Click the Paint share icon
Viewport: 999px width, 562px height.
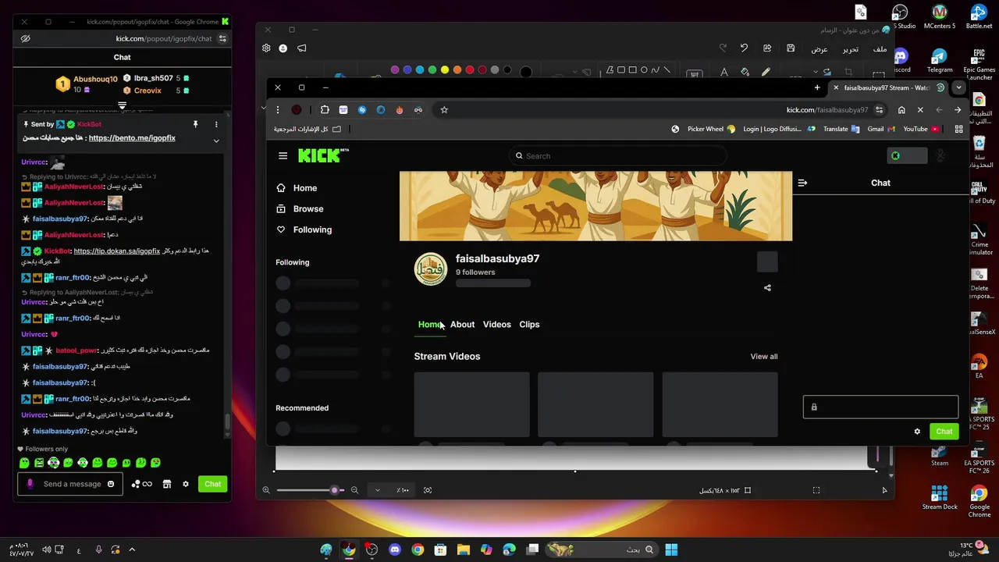pos(767,48)
